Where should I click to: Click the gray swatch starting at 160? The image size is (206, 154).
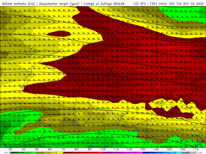pyautogui.click(x=186, y=153)
